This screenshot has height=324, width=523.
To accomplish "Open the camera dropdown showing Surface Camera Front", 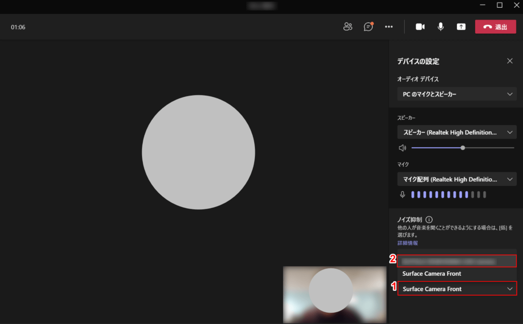I will pyautogui.click(x=457, y=289).
